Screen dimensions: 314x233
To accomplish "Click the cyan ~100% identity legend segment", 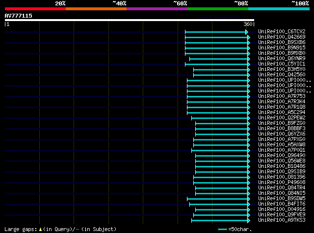I will click(x=279, y=9).
